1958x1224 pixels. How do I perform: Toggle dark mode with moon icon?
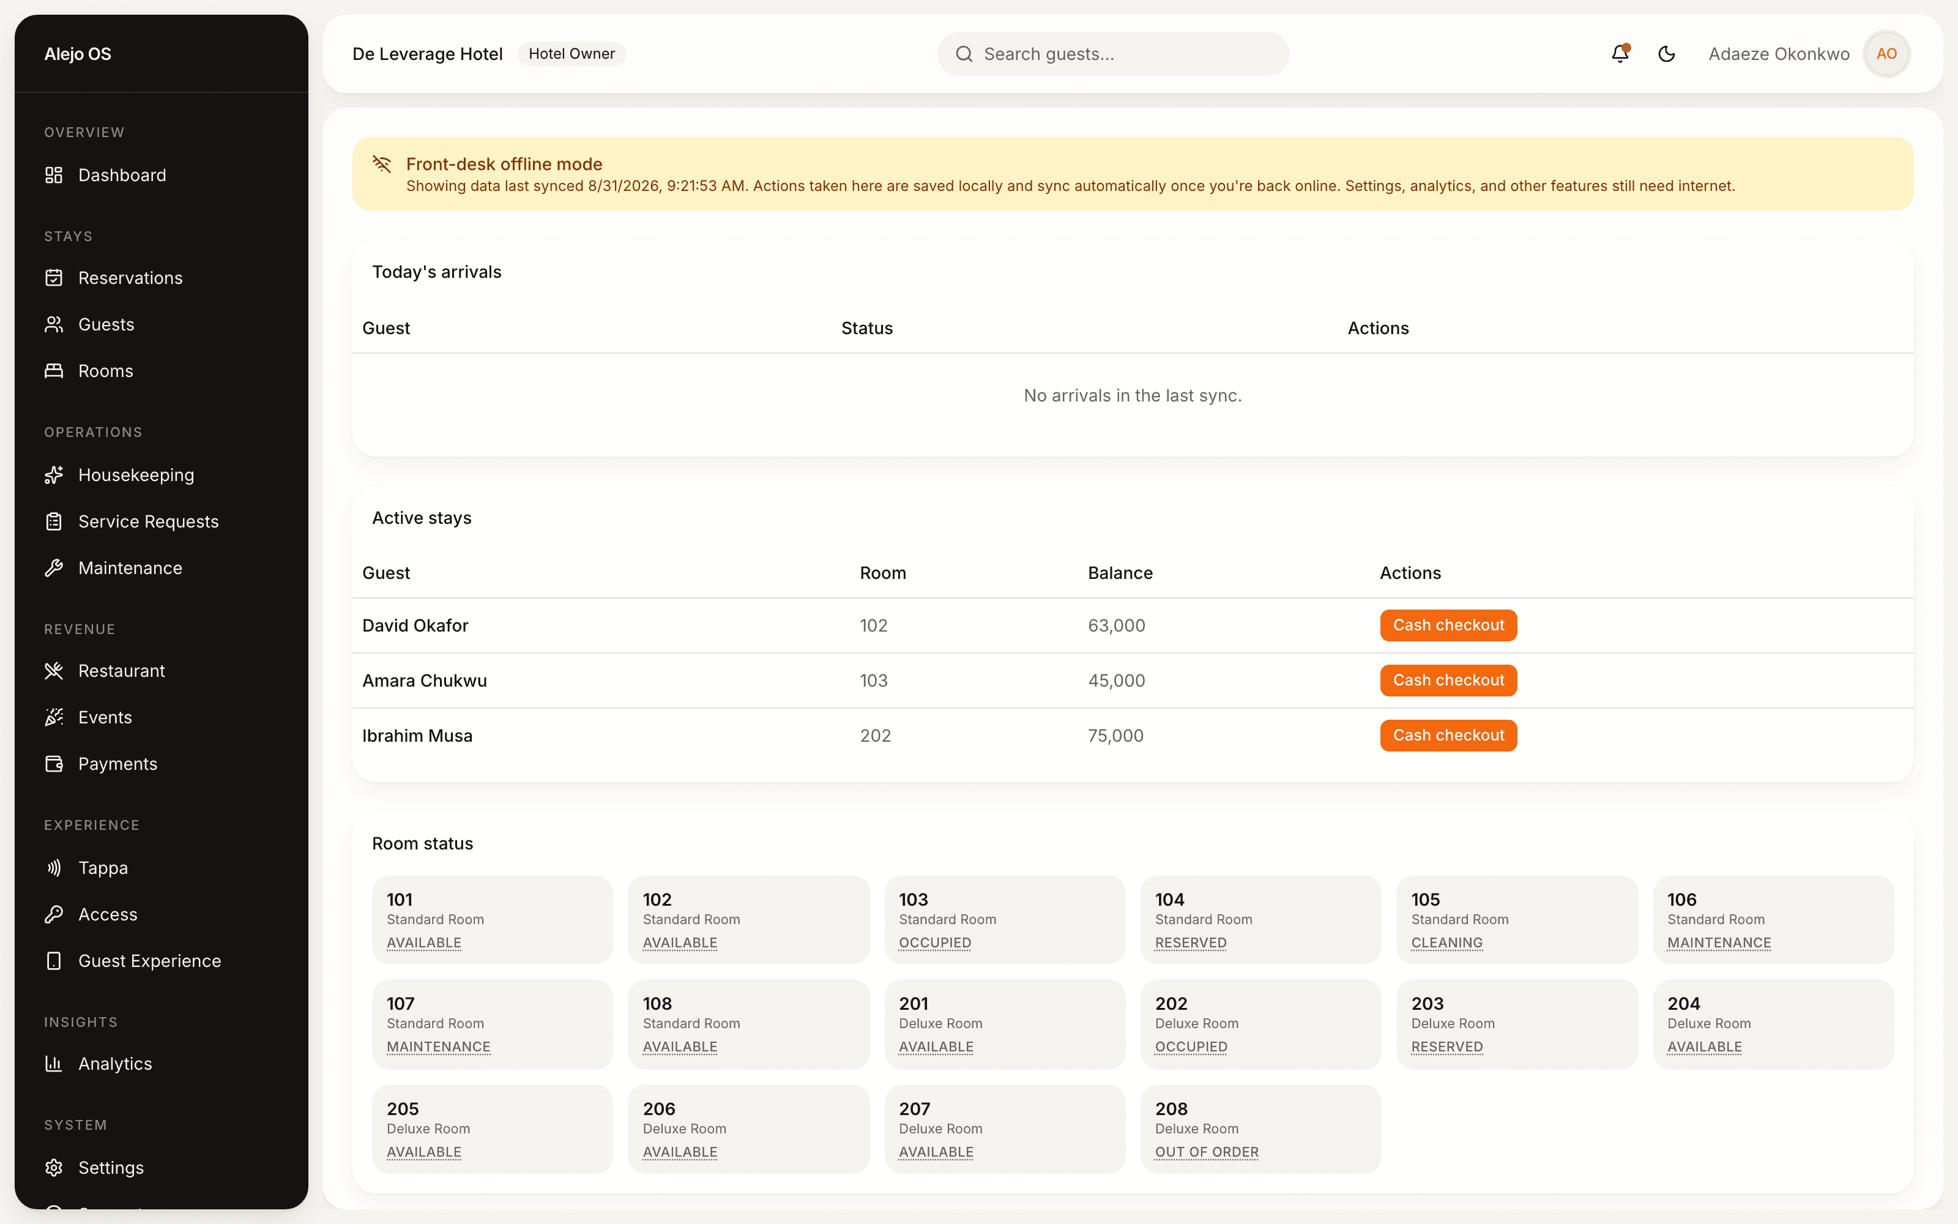pyautogui.click(x=1667, y=53)
